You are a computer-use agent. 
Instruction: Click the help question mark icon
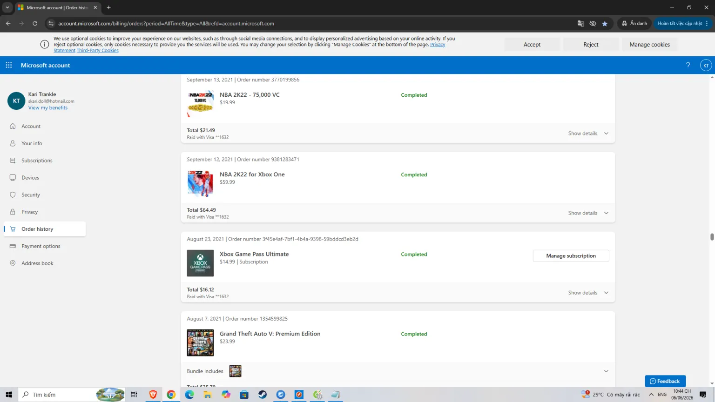point(688,65)
